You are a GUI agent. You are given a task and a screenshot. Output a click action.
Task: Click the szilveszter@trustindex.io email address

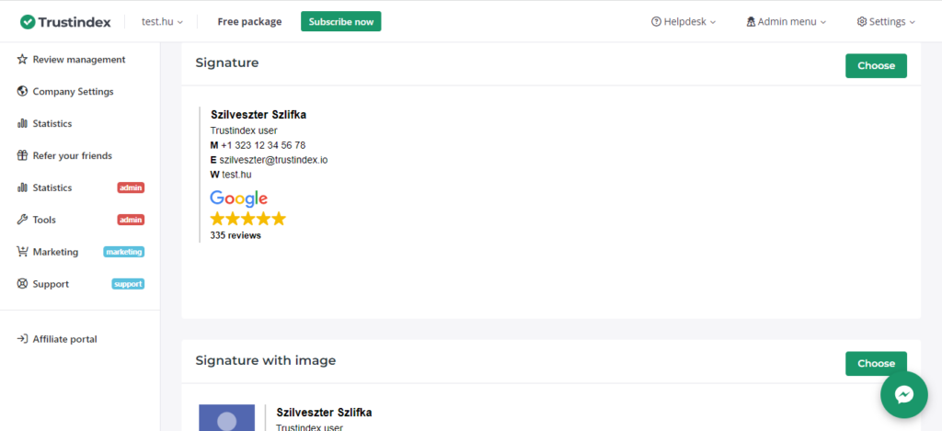(x=273, y=160)
